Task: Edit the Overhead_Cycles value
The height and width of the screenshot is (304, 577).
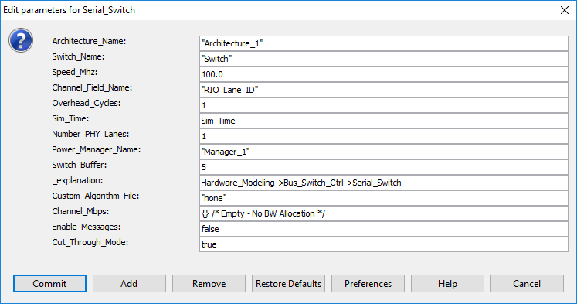Action: (x=384, y=105)
